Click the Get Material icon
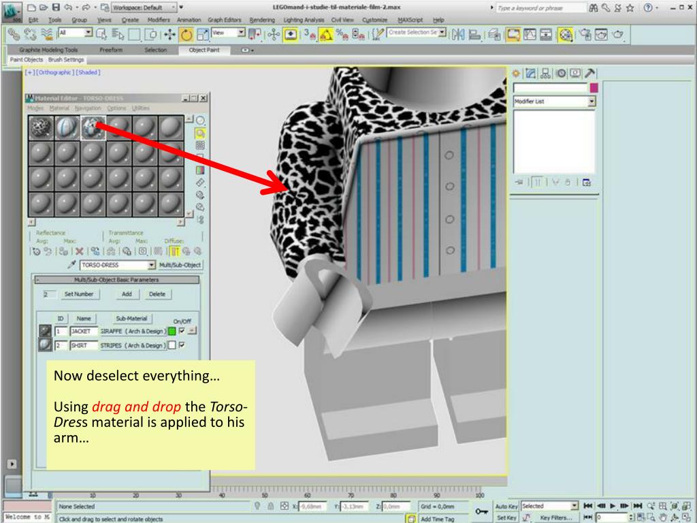The image size is (697, 523). click(x=36, y=251)
